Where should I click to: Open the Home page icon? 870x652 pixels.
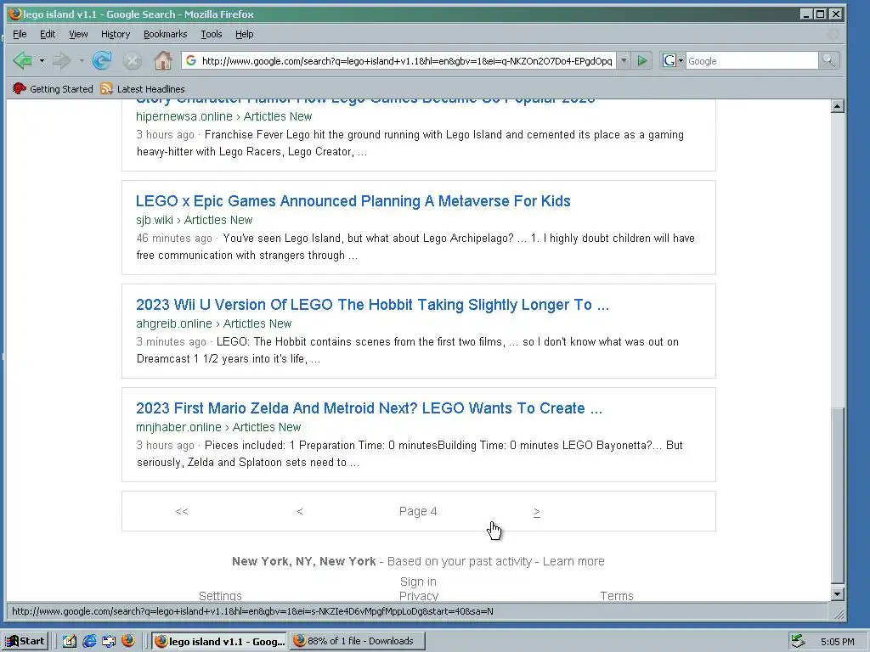click(162, 60)
